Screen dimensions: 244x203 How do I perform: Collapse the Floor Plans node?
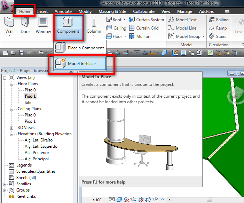pos(12,84)
